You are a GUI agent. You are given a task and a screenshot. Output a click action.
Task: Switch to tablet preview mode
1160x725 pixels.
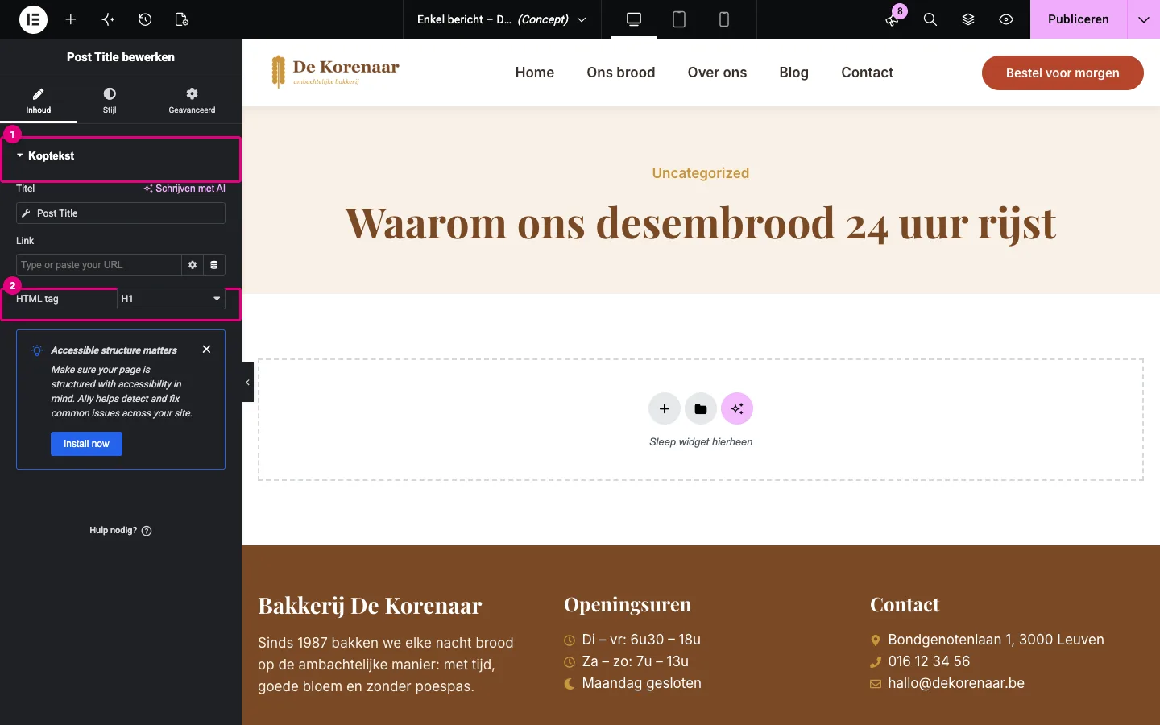pos(679,19)
